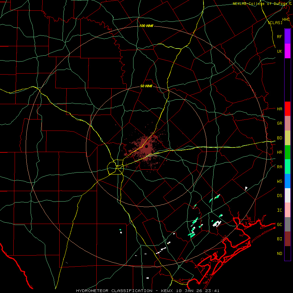Click the RA legend label

tap(279, 167)
